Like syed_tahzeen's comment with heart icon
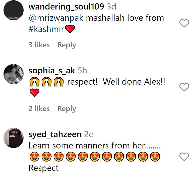 coord(184,157)
